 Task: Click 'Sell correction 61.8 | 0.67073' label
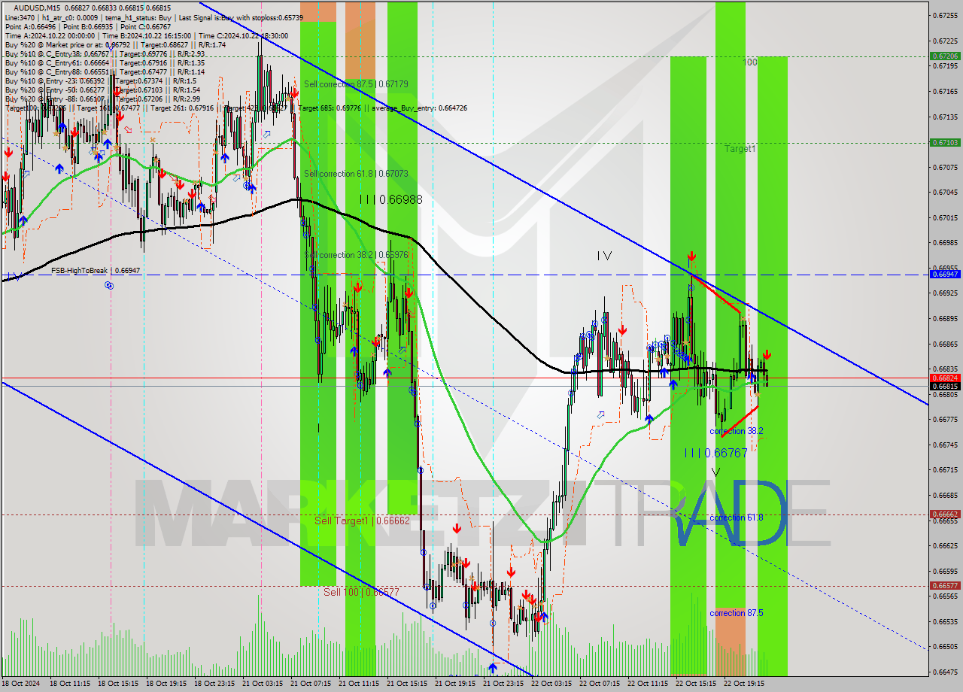click(356, 174)
